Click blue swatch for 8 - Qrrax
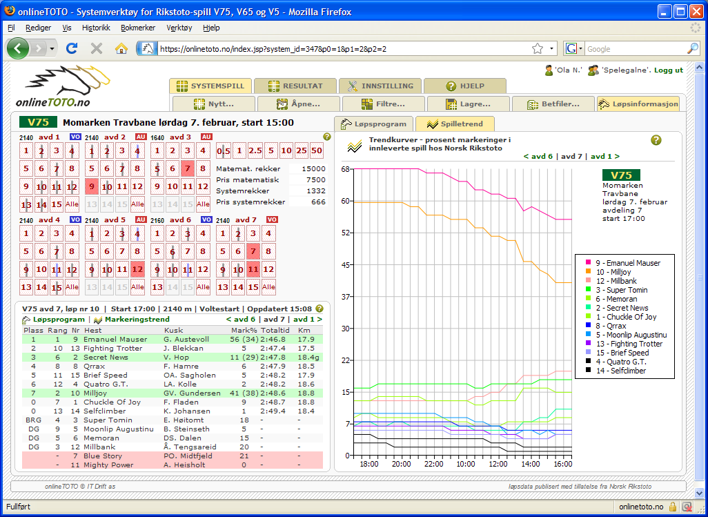708x517 pixels. (589, 326)
